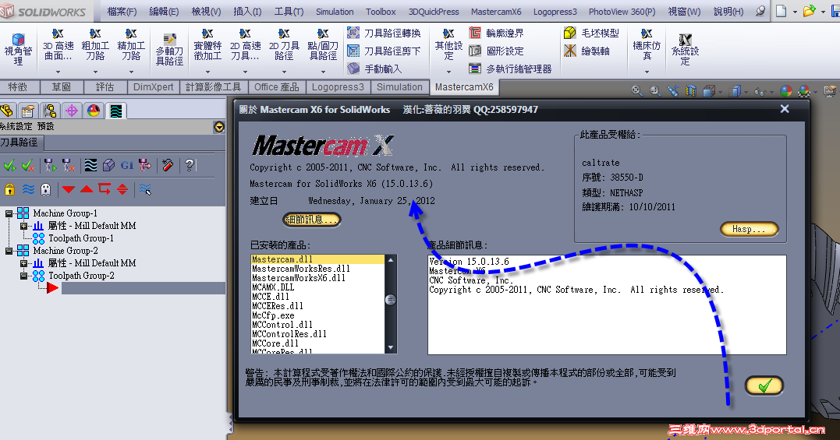Select the 2D 高速刀具 tool
The image size is (840, 440).
(x=245, y=45)
